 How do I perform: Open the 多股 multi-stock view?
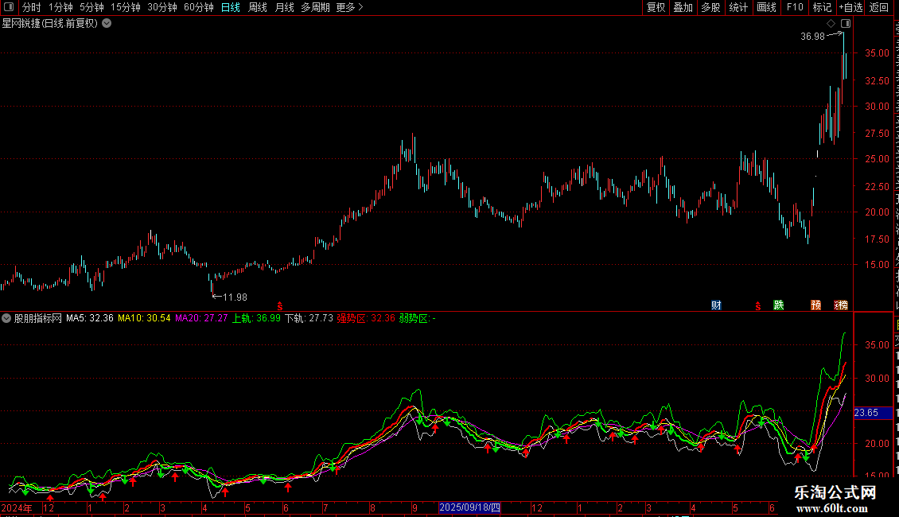click(x=710, y=7)
